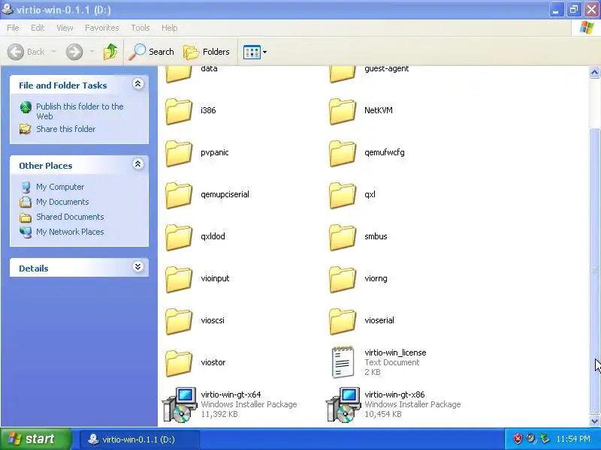Click the viorng folder icon

[343, 279]
